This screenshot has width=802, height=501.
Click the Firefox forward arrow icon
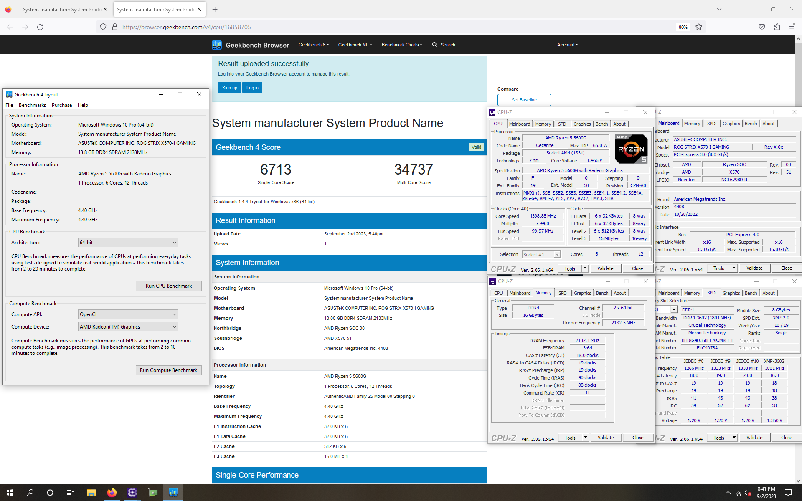coord(25,27)
